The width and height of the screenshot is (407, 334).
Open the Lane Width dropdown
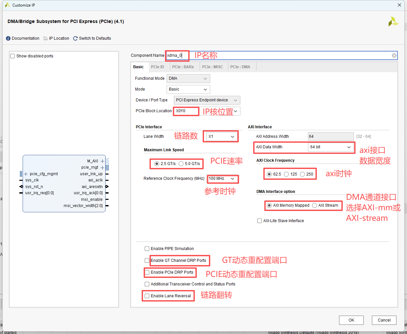[222, 136]
